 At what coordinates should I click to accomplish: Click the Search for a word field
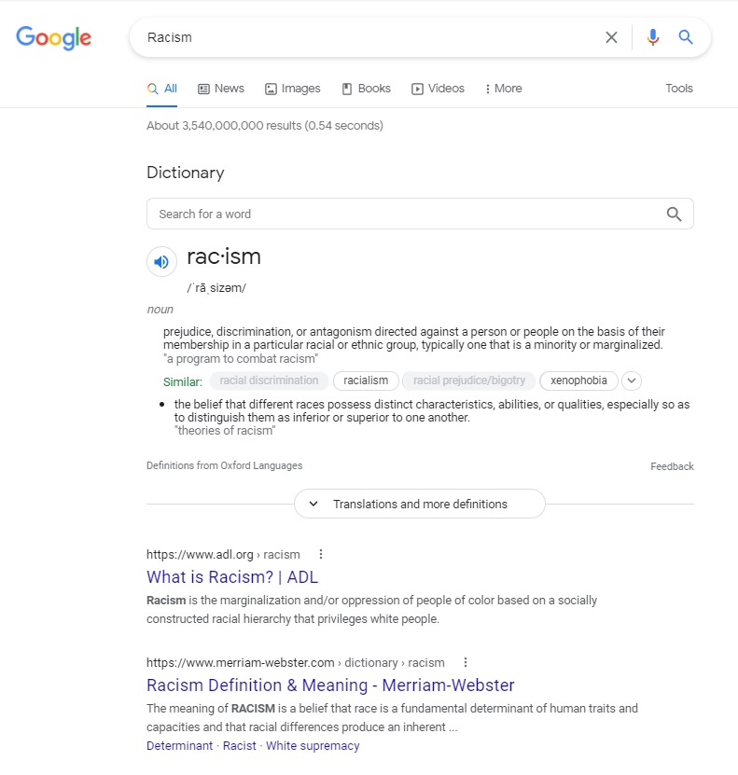pos(420,214)
